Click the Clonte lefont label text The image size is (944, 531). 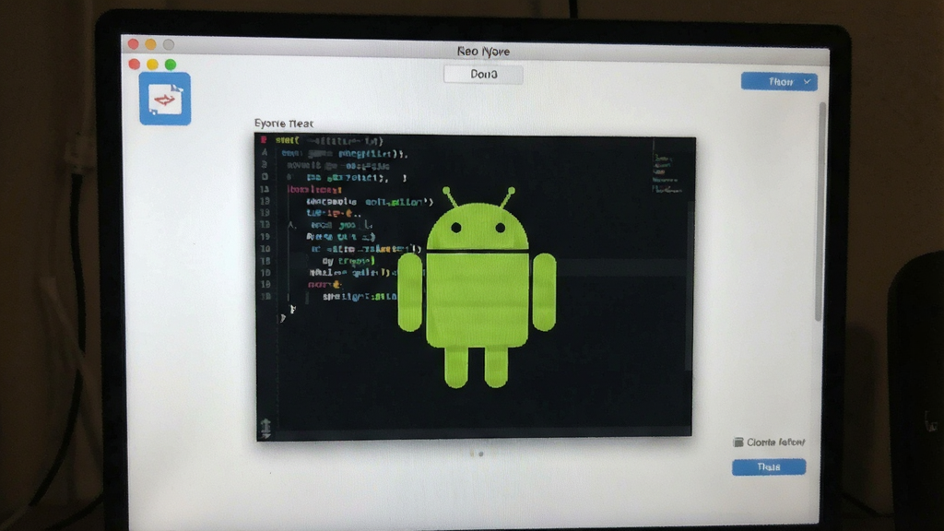tap(775, 442)
